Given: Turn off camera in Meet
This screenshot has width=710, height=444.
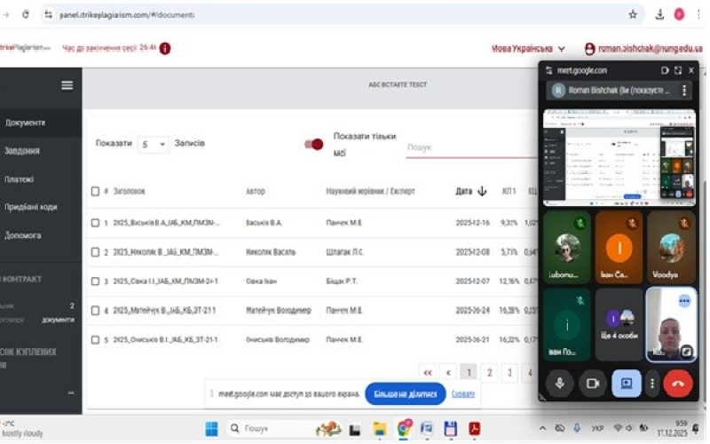Looking at the screenshot, I should pos(592,383).
